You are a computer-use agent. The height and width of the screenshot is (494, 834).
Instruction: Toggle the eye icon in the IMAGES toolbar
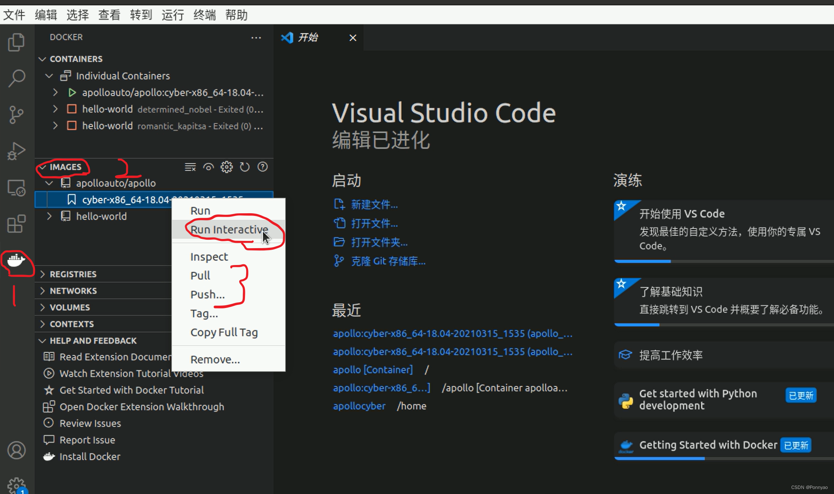(208, 167)
